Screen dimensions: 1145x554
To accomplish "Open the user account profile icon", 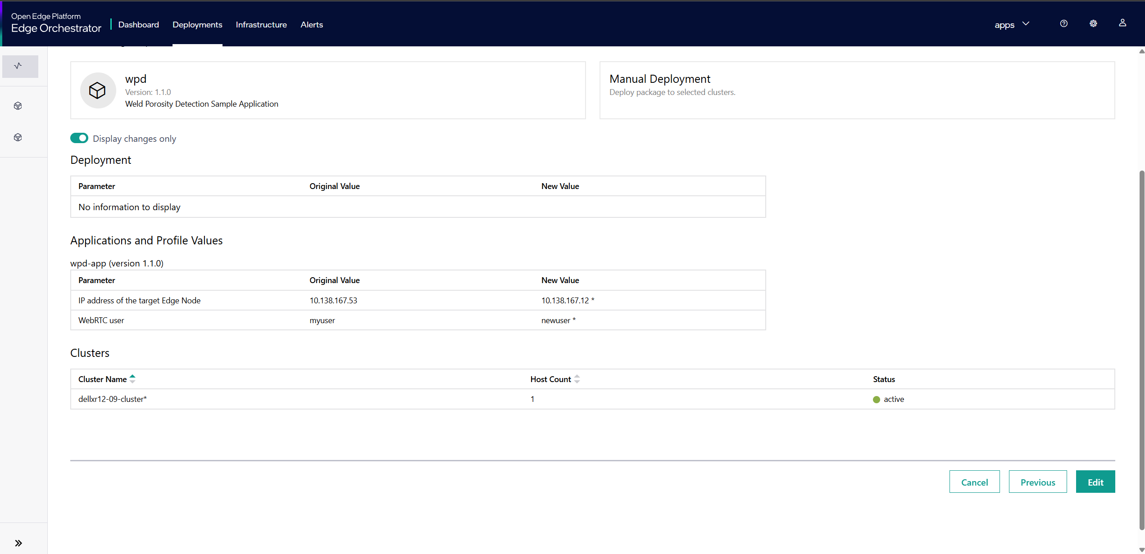I will pyautogui.click(x=1122, y=23).
